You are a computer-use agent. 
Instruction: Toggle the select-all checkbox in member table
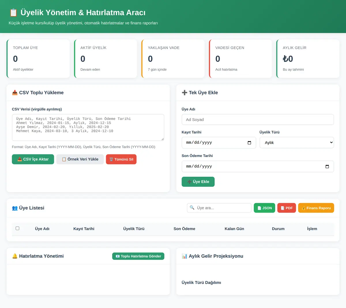point(17,228)
